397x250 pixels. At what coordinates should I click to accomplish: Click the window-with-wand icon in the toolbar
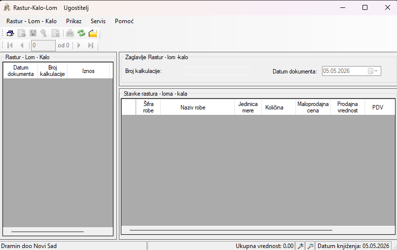point(10,33)
